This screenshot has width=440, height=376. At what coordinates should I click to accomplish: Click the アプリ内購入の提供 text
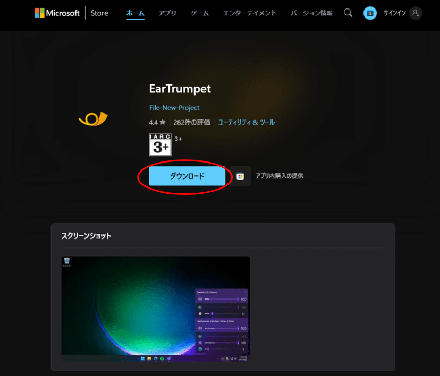click(x=279, y=176)
